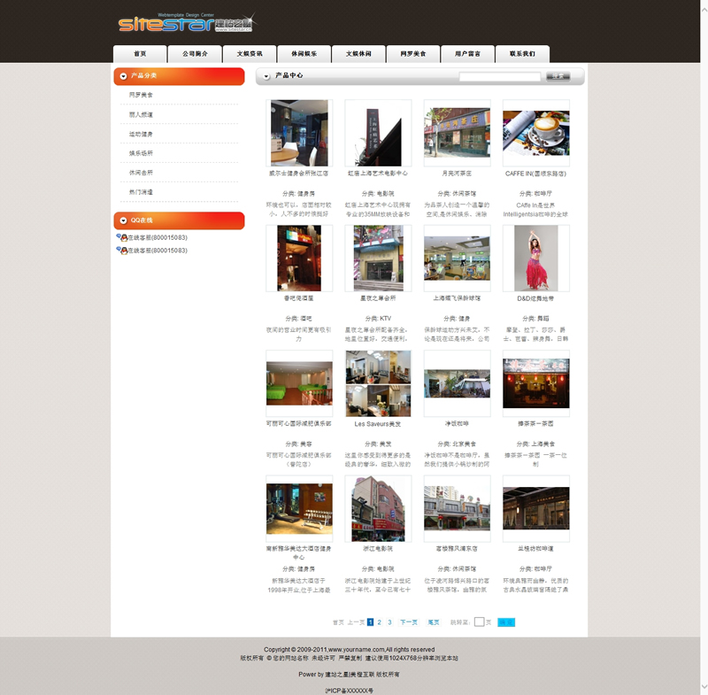Click the 下一页 next page link
The height and width of the screenshot is (695, 708).
(x=408, y=622)
